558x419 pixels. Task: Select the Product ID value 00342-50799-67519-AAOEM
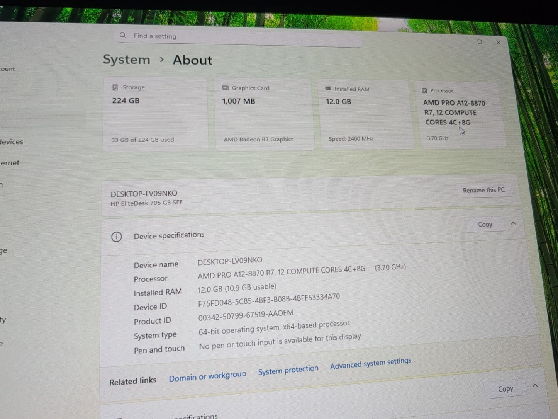coord(246,315)
